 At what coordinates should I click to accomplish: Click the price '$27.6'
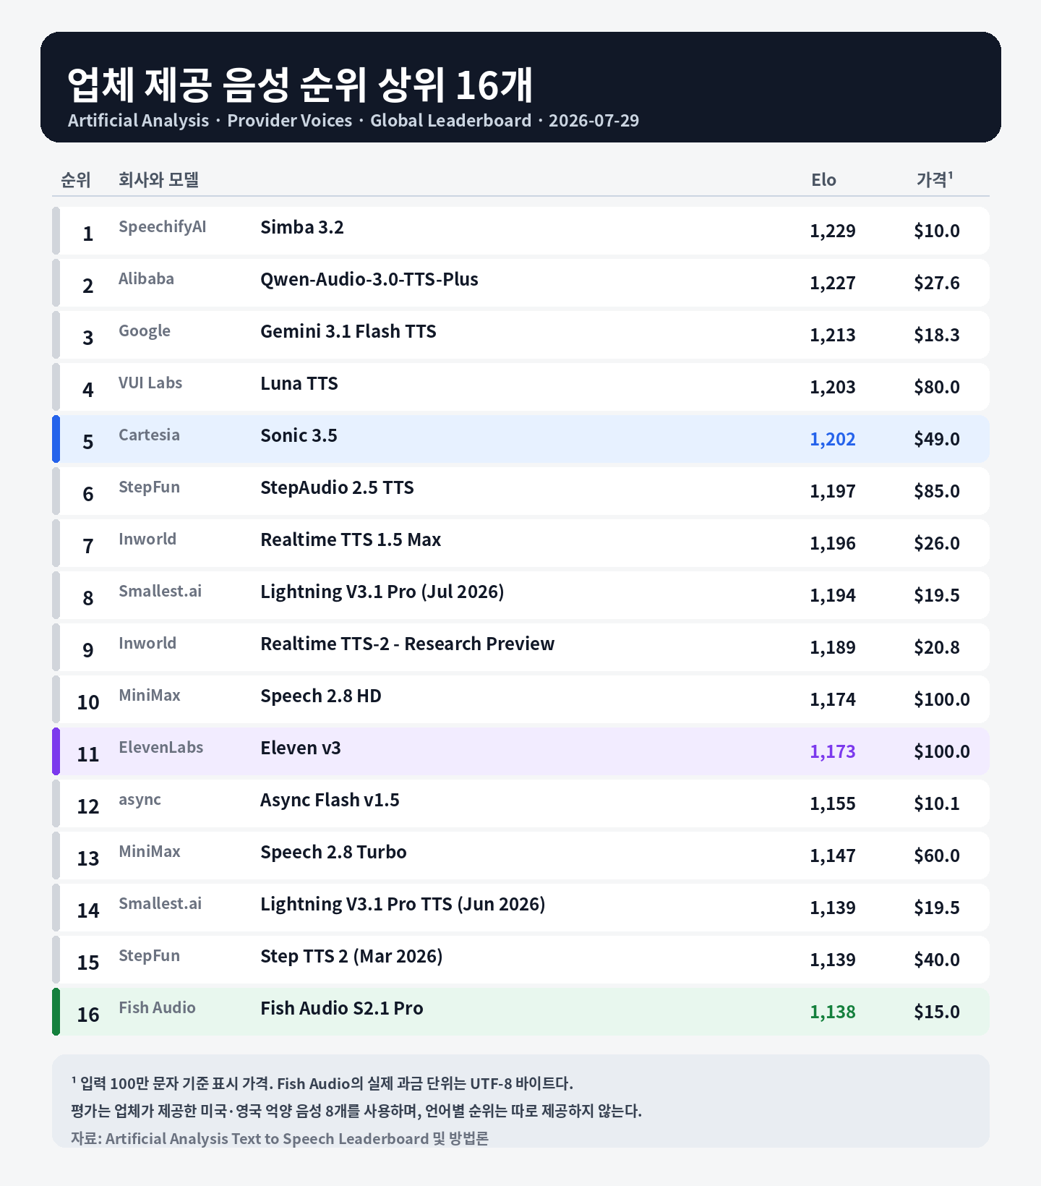tap(937, 283)
